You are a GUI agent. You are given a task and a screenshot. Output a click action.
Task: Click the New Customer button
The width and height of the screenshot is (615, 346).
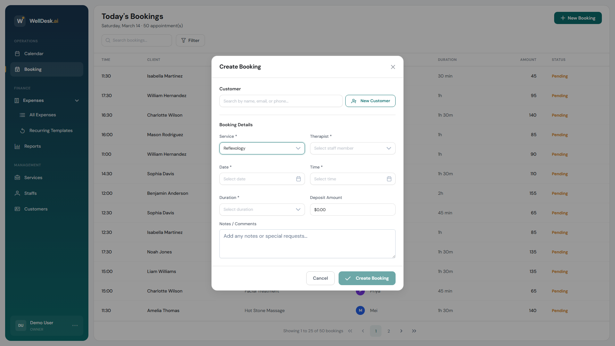tap(370, 101)
